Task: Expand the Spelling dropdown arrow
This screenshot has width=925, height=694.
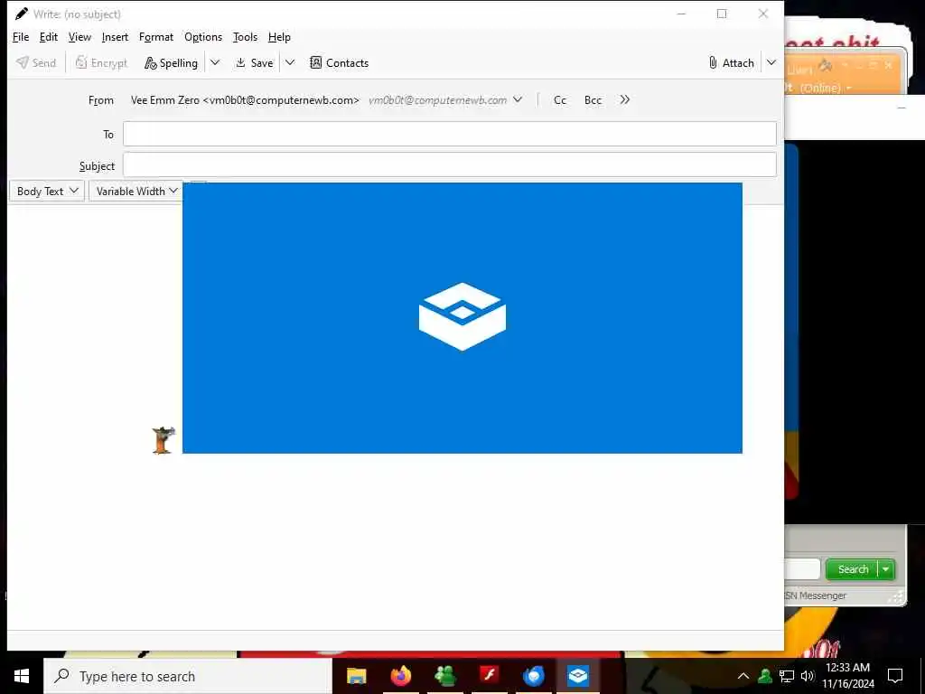Action: tap(215, 62)
